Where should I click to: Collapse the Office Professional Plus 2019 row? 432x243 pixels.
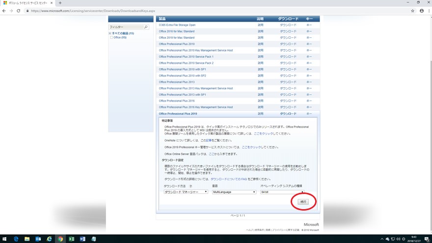[178, 113]
